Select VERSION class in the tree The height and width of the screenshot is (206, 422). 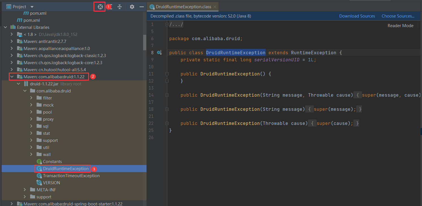(x=52, y=183)
